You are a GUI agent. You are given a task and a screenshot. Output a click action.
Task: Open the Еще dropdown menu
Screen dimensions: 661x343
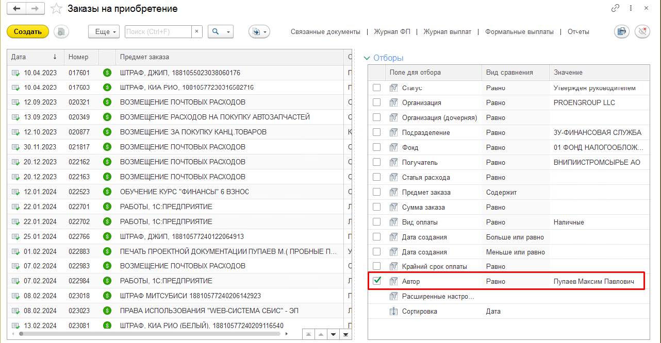coord(104,31)
